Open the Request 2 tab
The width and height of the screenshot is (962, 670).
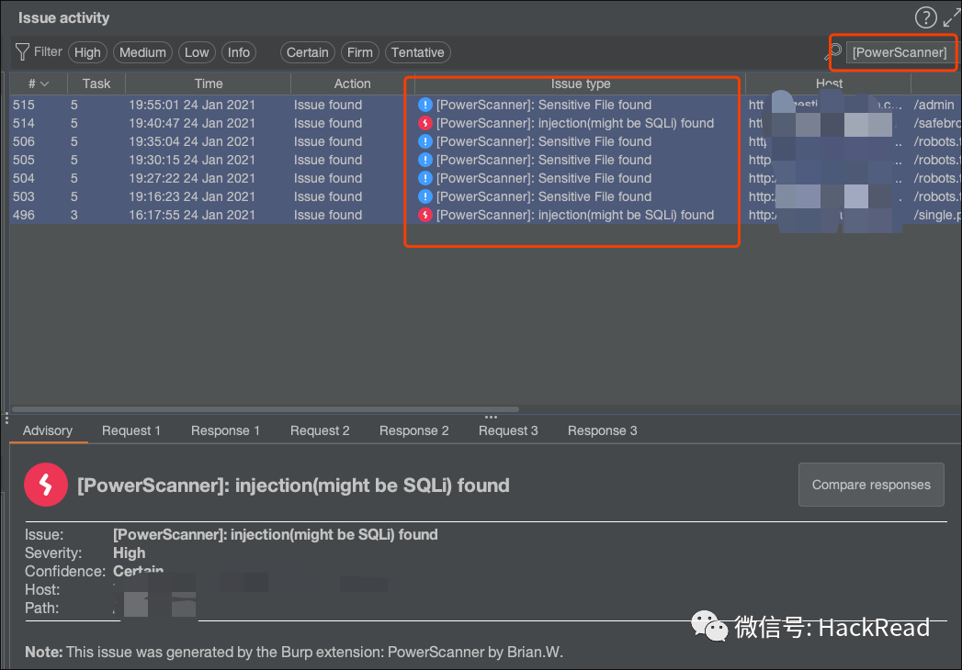coord(320,430)
